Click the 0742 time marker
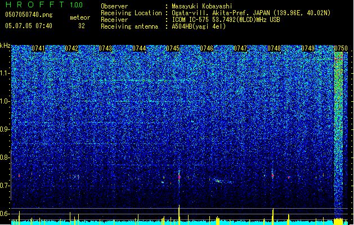The image size is (354, 225). 71,48
